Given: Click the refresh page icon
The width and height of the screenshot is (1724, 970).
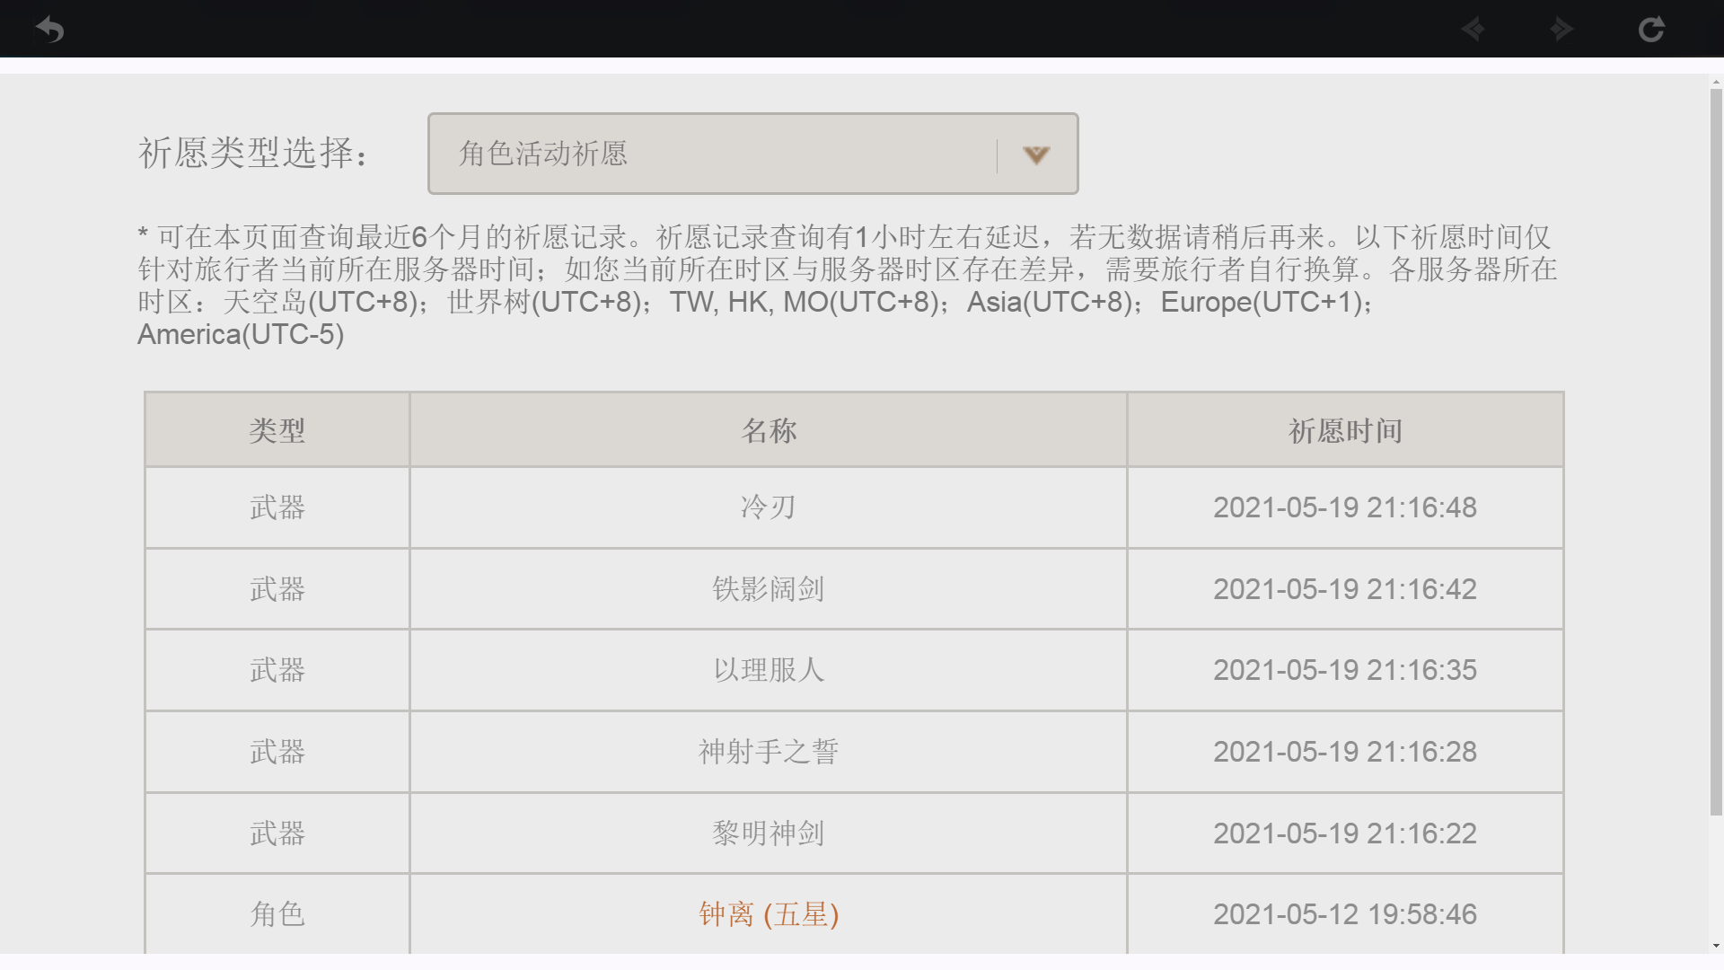Looking at the screenshot, I should pos(1650,30).
